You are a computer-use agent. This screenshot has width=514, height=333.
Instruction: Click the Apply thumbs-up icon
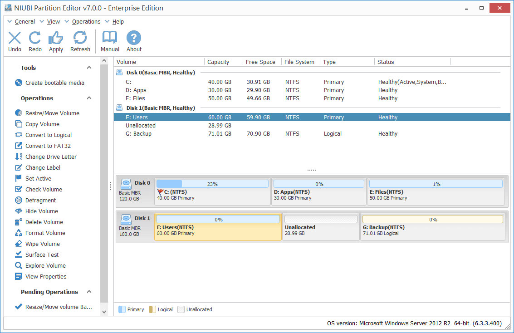click(x=56, y=38)
